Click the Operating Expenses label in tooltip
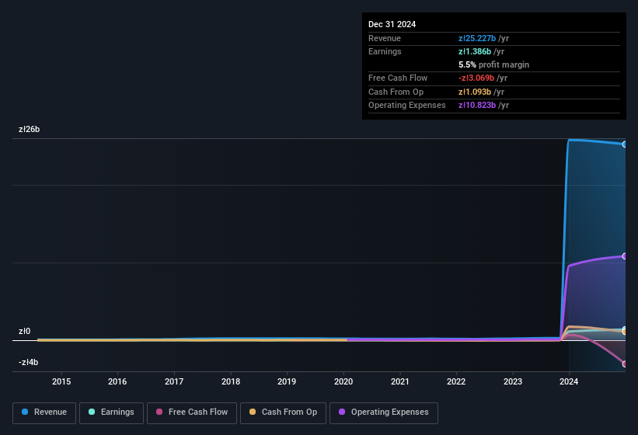The height and width of the screenshot is (435, 638). click(407, 106)
